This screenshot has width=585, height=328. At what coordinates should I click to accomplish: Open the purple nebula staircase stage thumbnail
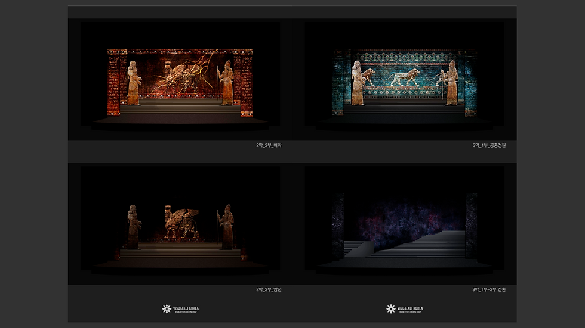tap(405, 218)
